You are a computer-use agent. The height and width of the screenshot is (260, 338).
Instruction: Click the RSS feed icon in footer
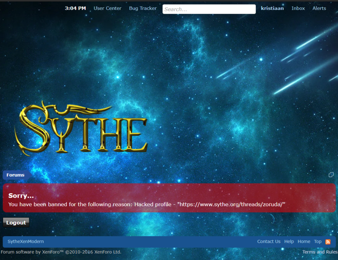tap(328, 242)
